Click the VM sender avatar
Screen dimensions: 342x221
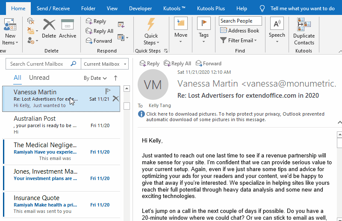tap(153, 84)
